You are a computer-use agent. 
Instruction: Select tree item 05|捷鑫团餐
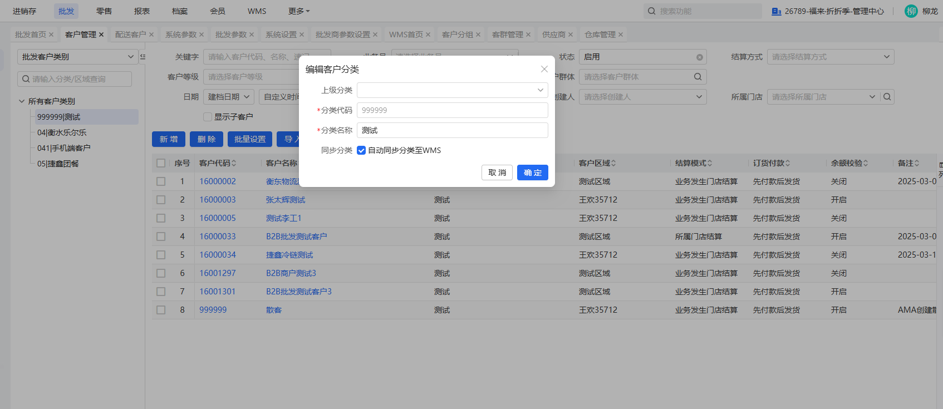tap(58, 164)
